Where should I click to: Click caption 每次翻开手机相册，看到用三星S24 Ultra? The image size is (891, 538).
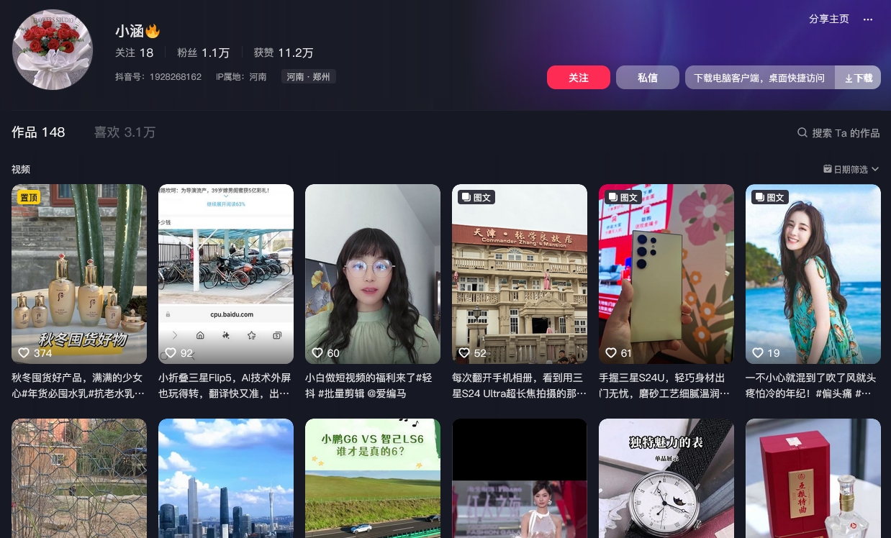pyautogui.click(x=519, y=386)
